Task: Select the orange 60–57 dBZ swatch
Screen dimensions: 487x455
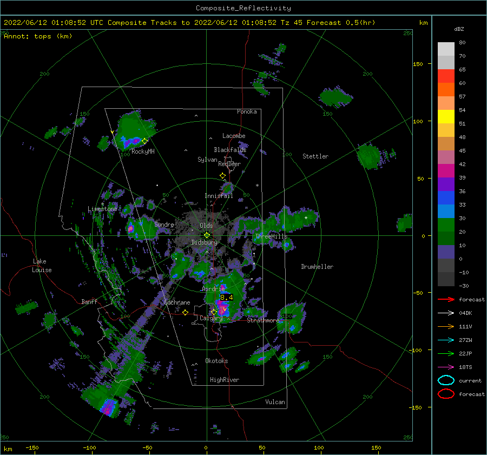Action: [446, 90]
